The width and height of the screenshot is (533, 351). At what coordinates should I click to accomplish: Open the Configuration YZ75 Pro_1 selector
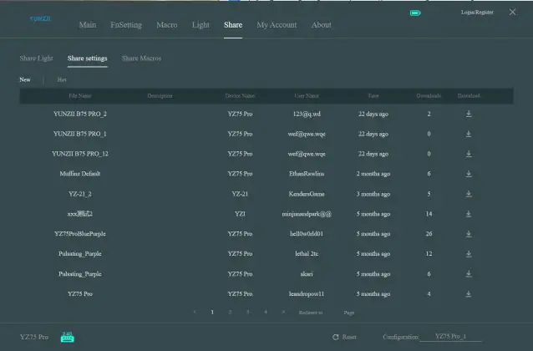pos(450,336)
